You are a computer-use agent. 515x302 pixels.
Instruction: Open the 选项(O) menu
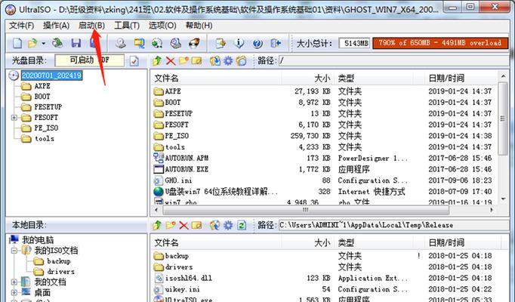tap(162, 25)
